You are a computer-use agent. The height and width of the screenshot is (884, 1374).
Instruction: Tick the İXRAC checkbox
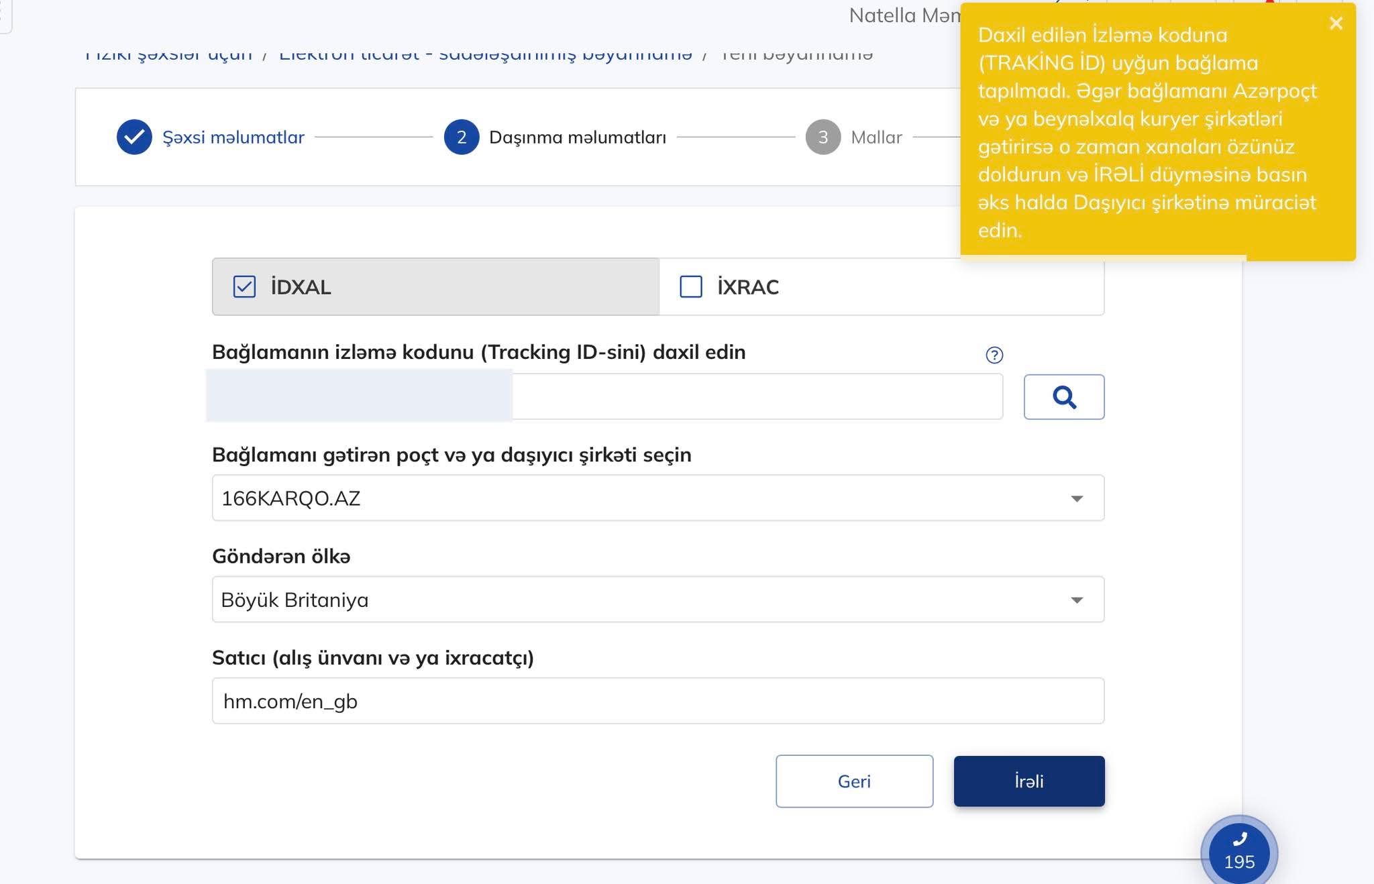690,287
